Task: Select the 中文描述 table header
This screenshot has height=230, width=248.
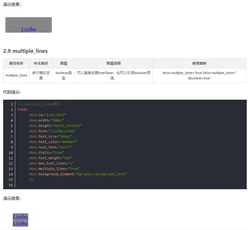Action: tap(41, 63)
